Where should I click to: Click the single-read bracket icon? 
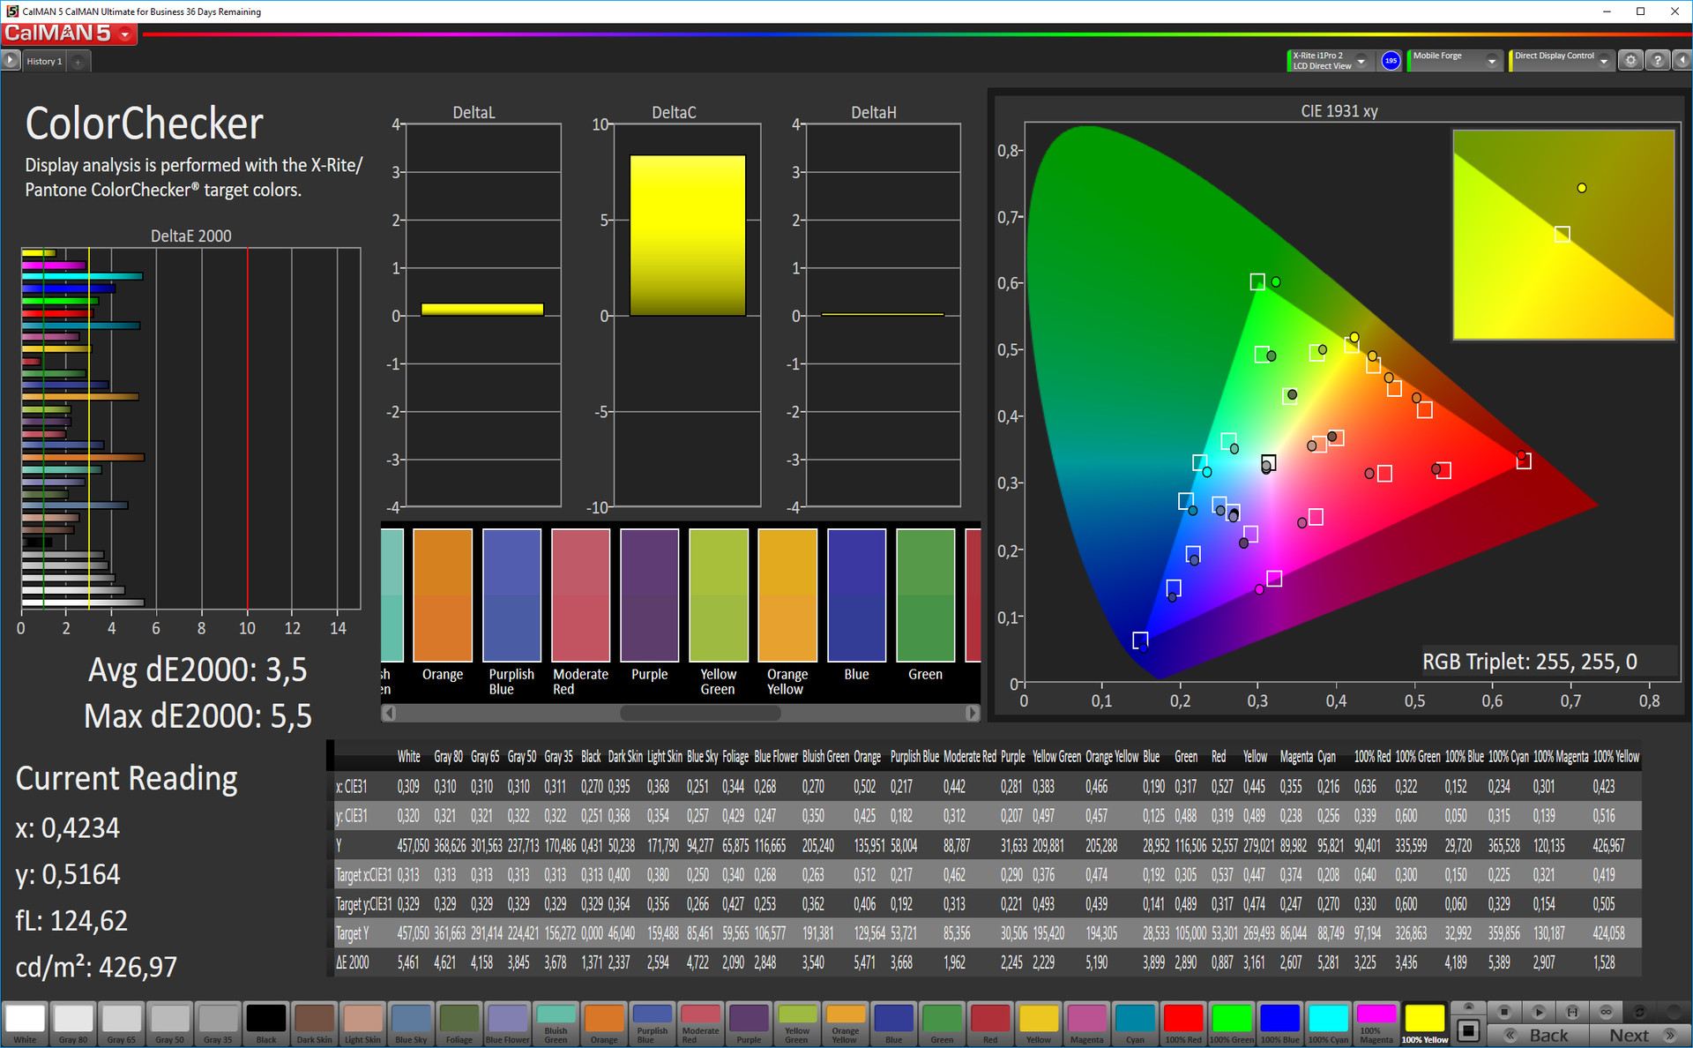click(1572, 1012)
